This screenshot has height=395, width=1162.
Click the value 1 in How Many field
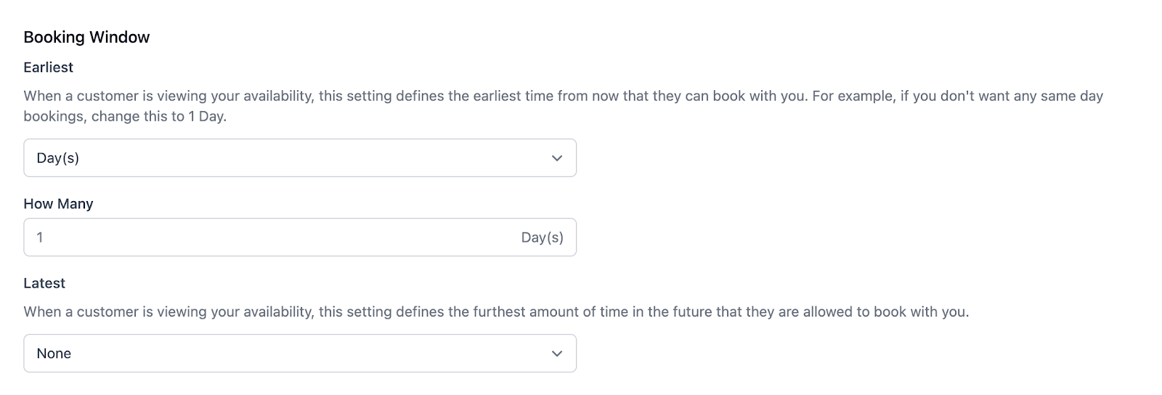click(40, 237)
